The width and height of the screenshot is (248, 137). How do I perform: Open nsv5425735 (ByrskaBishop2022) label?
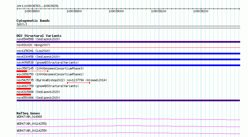(41, 80)
